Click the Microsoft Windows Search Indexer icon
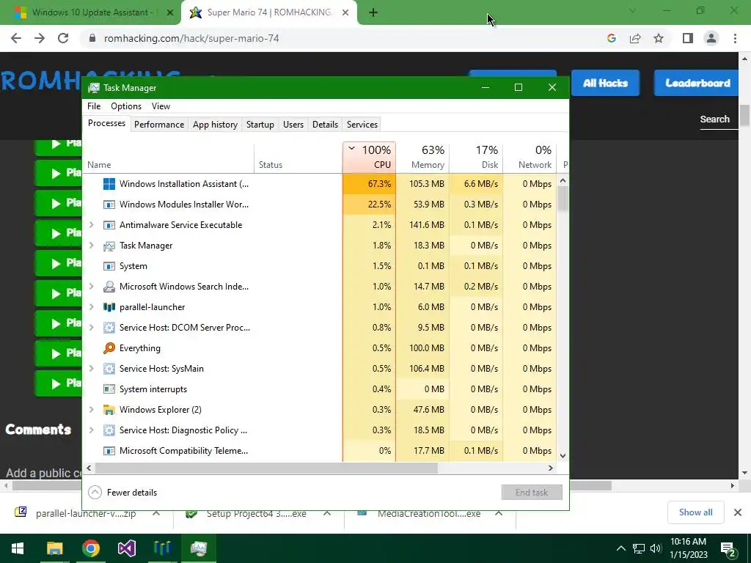 tap(109, 287)
